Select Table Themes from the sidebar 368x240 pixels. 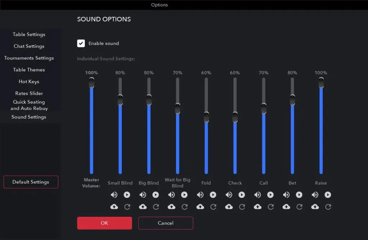coord(29,70)
